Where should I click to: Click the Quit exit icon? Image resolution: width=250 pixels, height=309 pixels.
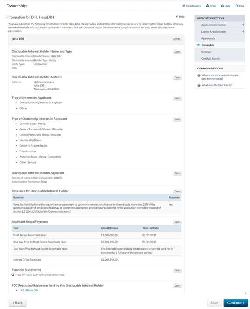[237, 6]
